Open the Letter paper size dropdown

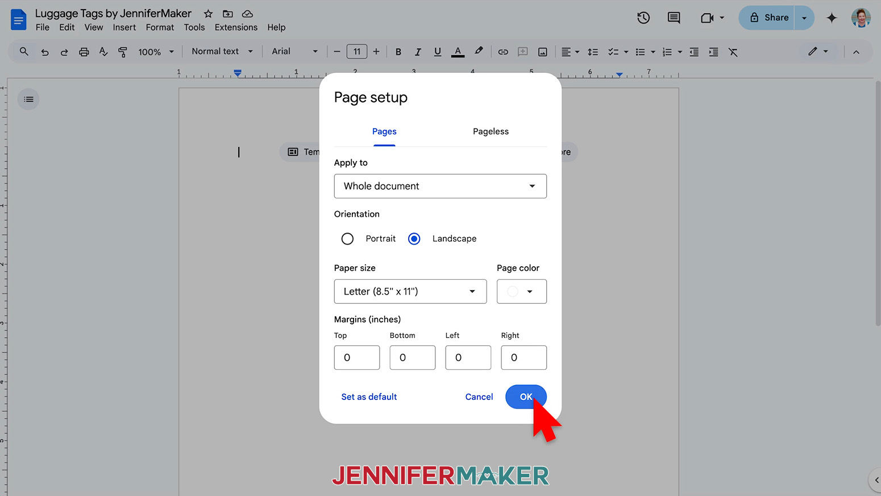click(x=410, y=291)
